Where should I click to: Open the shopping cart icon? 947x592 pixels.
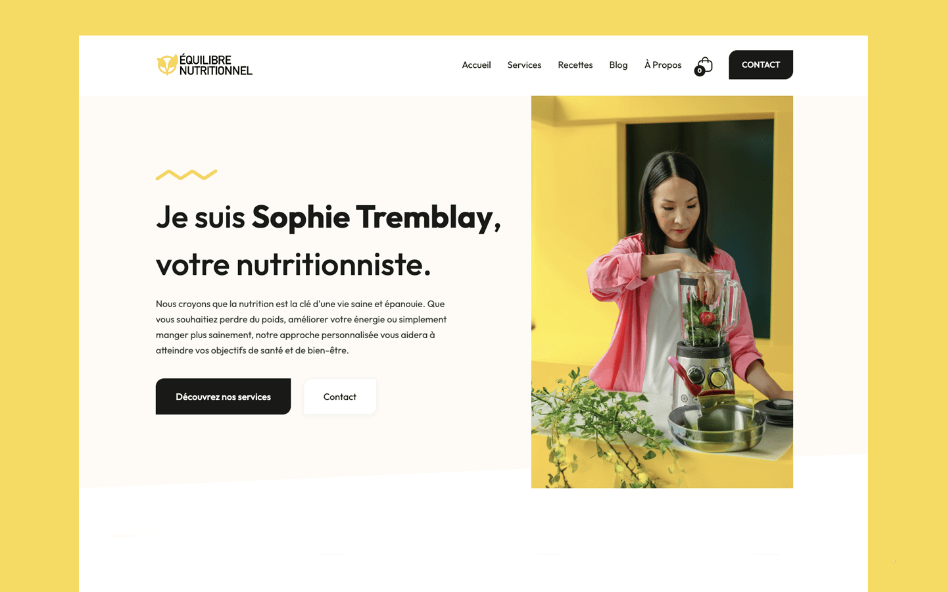pyautogui.click(x=704, y=65)
